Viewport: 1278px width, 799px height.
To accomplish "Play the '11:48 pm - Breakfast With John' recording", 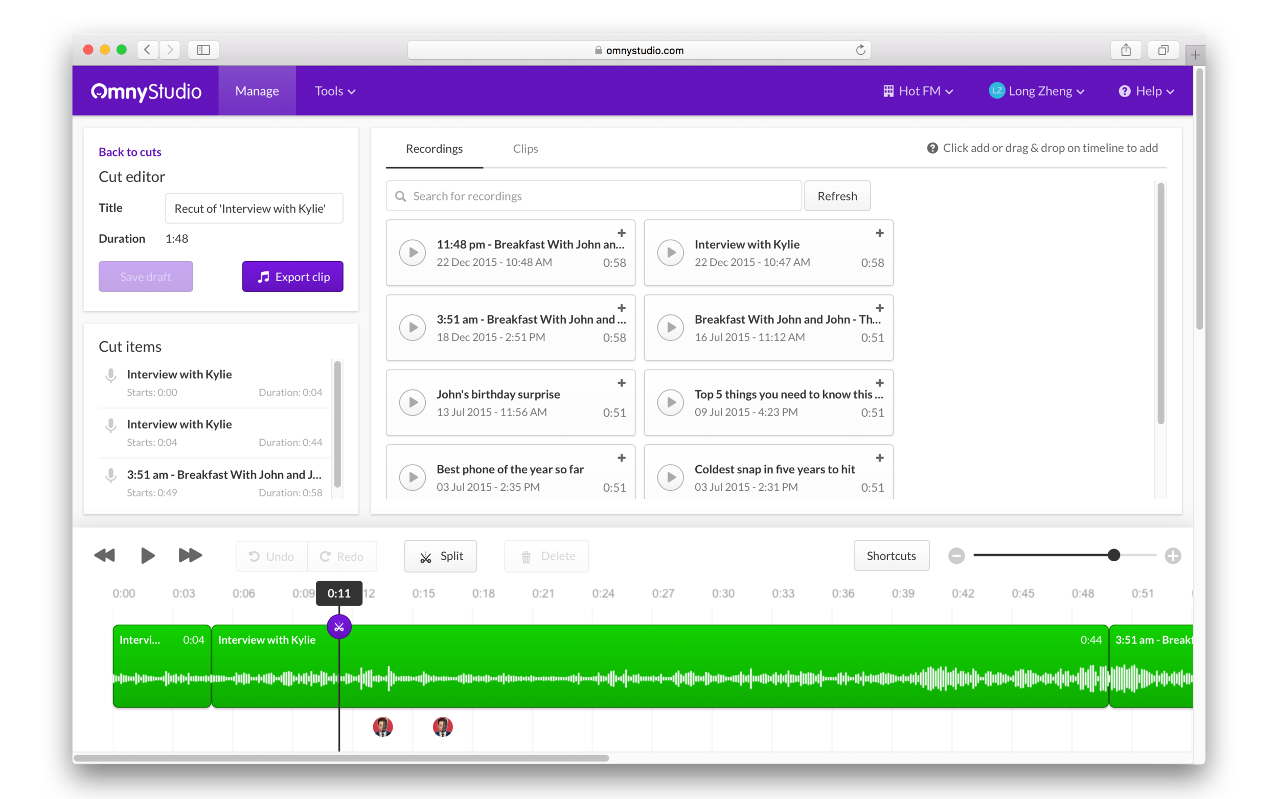I will click(412, 253).
